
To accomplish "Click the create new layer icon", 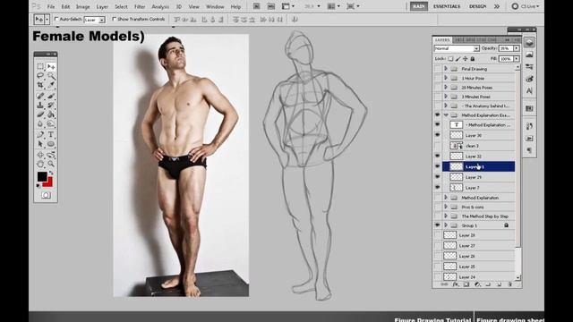I will 500,284.
